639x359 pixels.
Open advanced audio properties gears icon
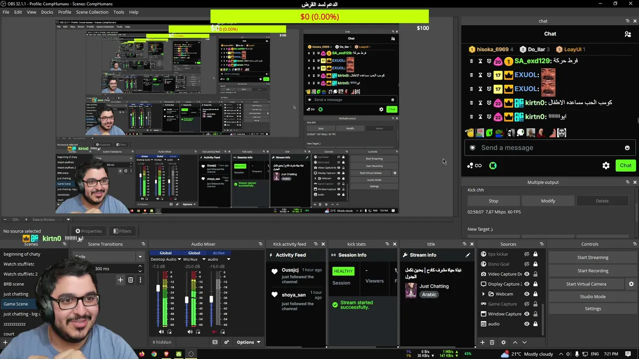[226, 342]
